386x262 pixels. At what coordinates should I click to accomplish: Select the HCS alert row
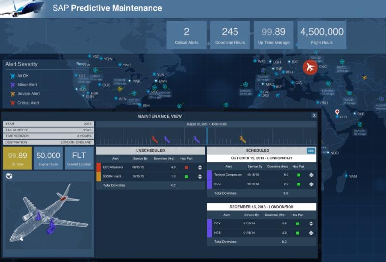[262, 233]
